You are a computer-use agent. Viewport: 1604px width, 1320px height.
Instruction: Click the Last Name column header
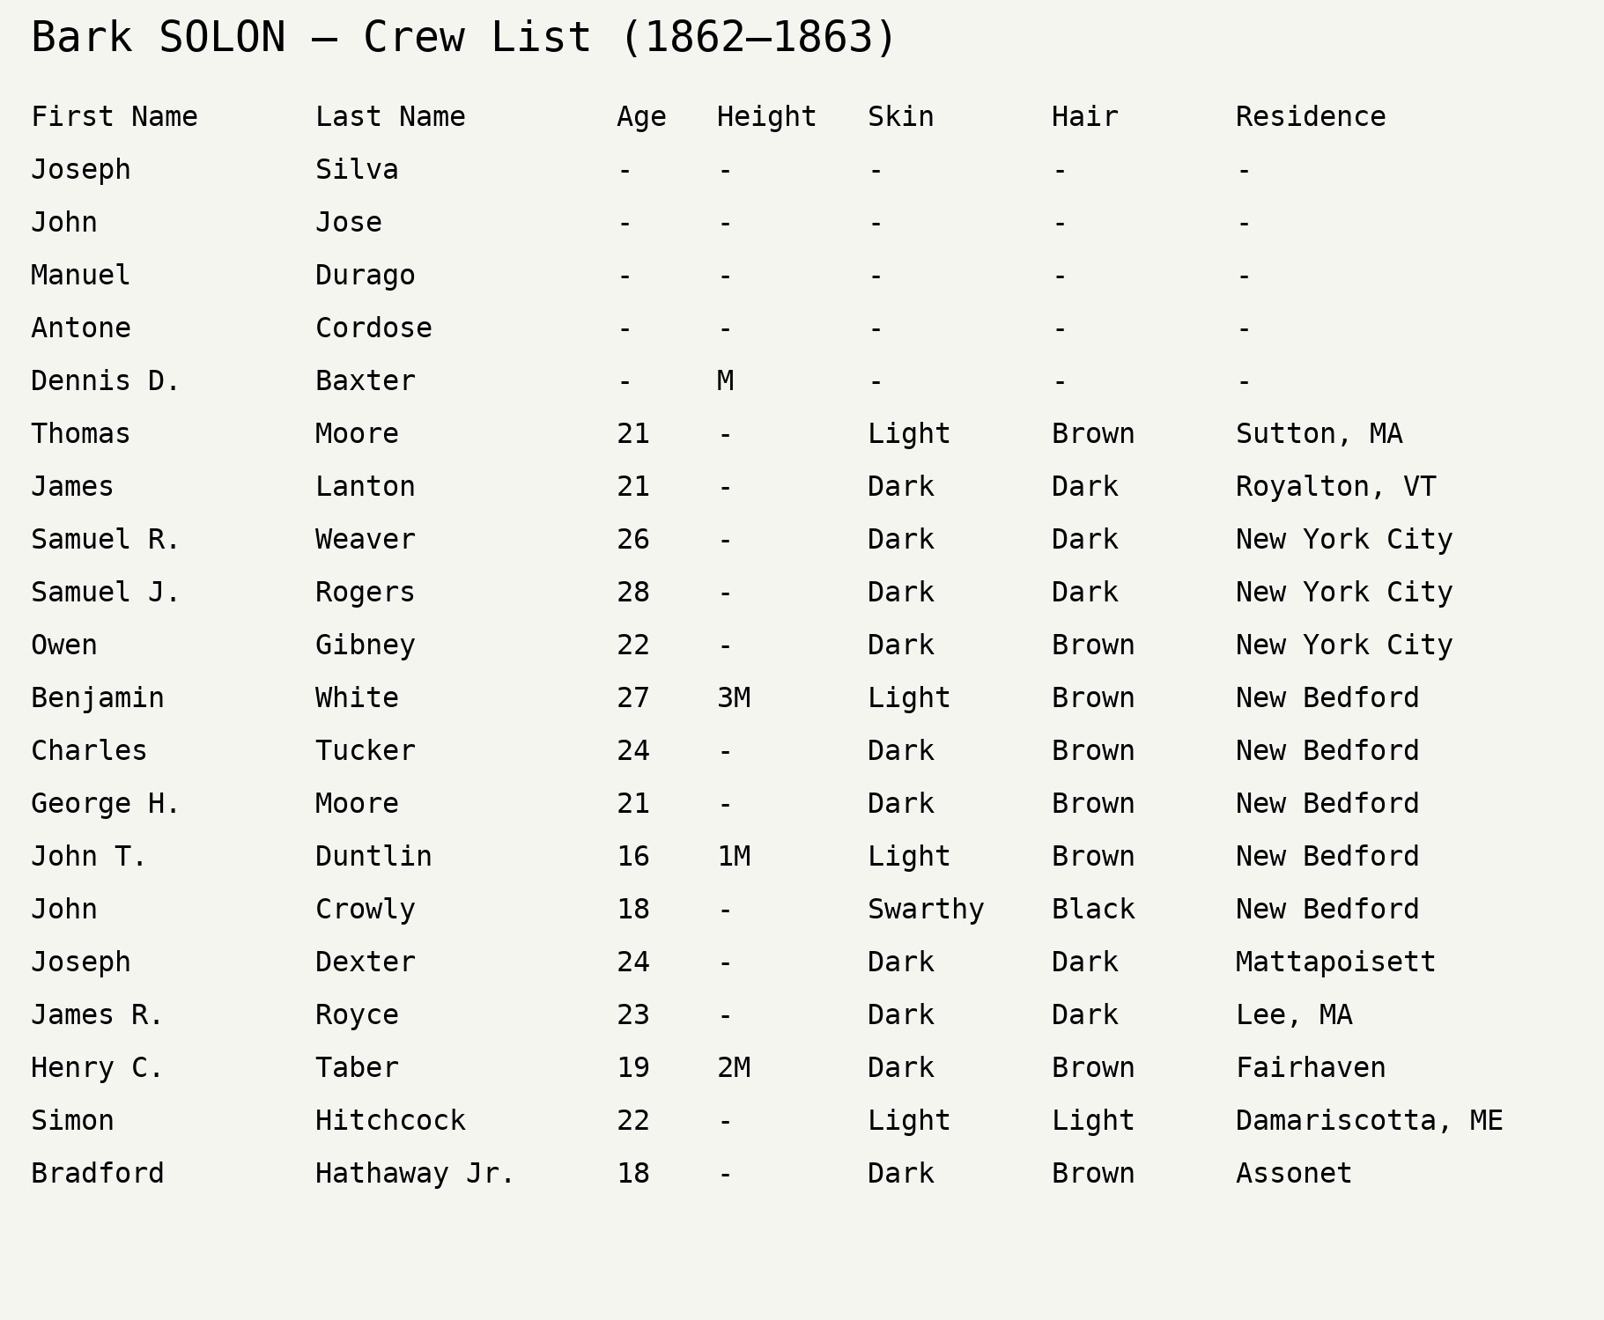point(390,116)
